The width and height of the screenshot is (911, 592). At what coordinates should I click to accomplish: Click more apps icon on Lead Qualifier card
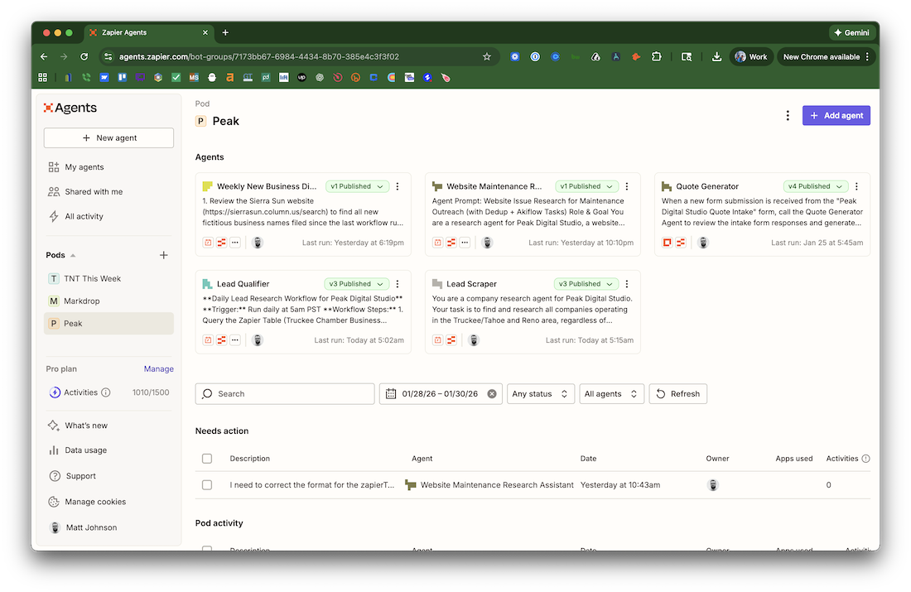click(234, 340)
